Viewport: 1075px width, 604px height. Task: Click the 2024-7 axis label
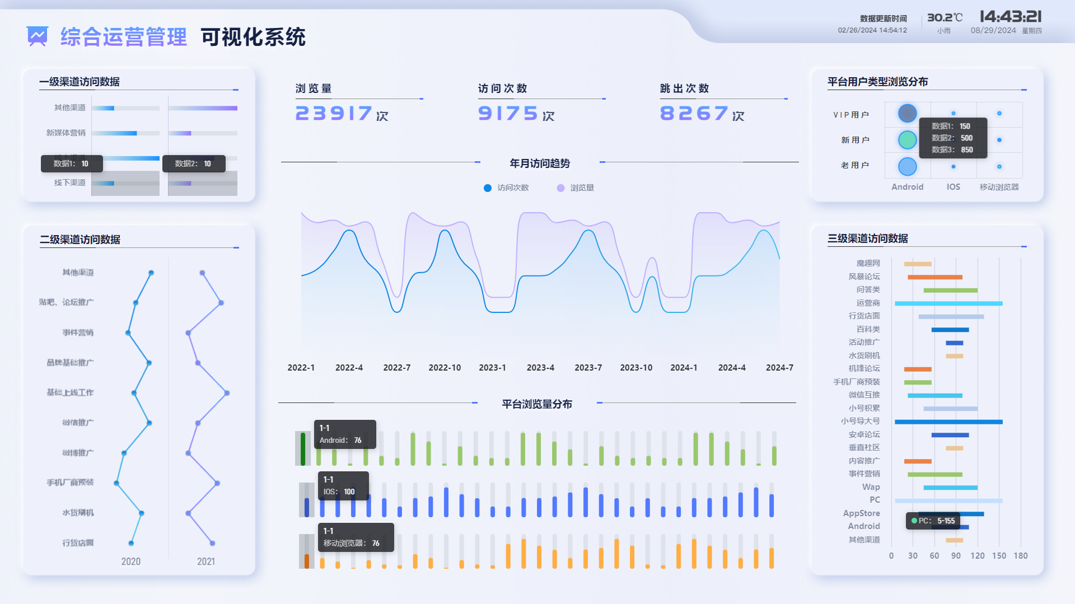pos(779,368)
